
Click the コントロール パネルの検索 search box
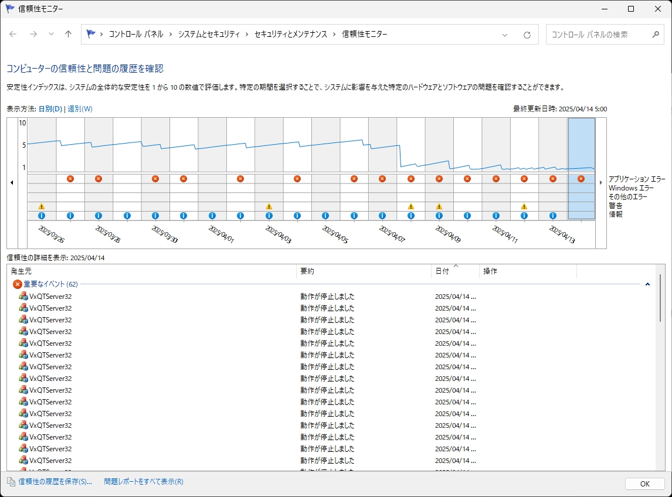tap(599, 35)
